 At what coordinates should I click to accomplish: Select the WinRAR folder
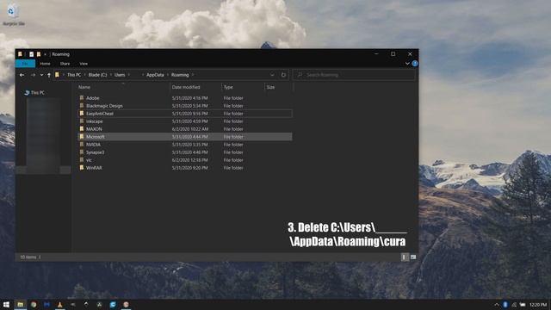click(x=184, y=168)
